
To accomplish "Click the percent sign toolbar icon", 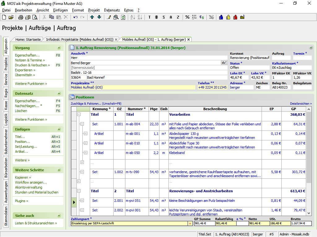I will coord(187,17).
